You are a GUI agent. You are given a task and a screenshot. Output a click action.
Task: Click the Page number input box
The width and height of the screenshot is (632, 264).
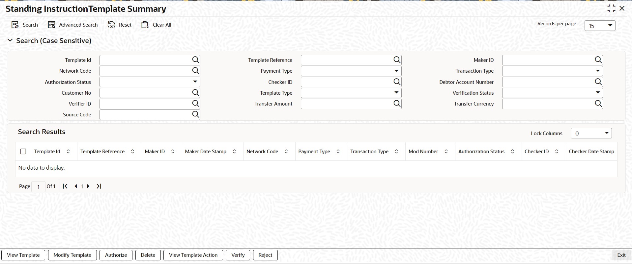tap(39, 186)
